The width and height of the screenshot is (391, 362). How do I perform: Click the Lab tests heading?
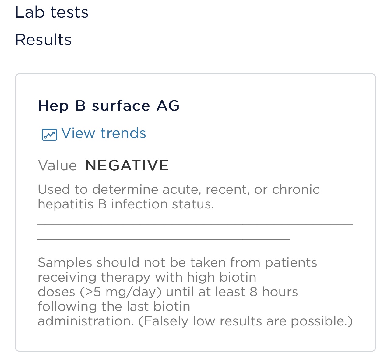(52, 12)
